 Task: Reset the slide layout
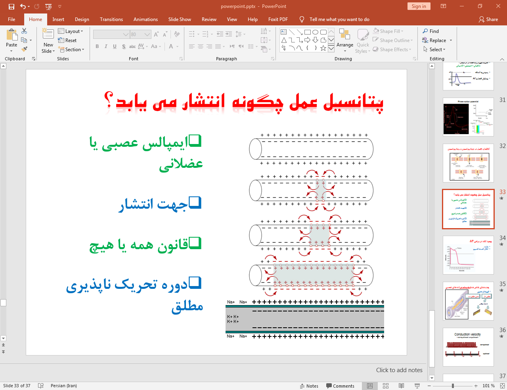pyautogui.click(x=67, y=40)
